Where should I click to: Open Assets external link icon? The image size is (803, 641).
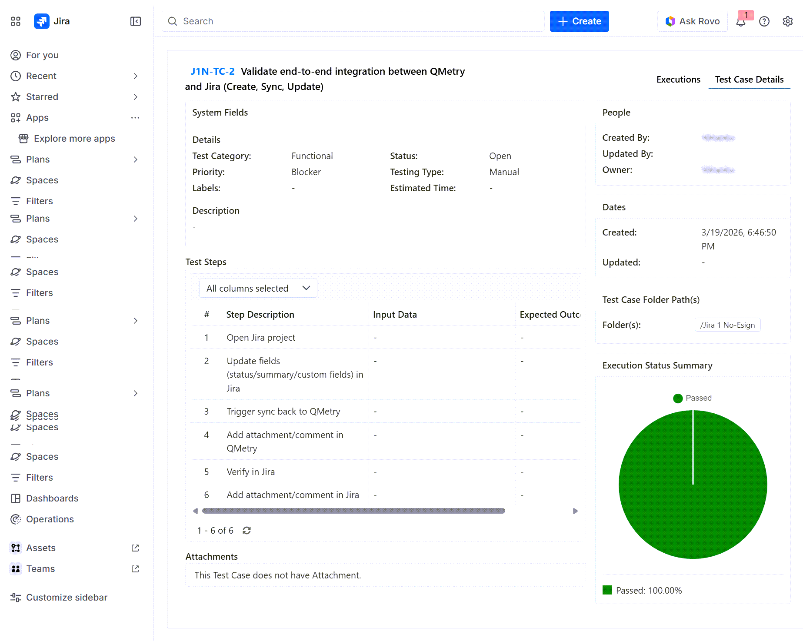tap(135, 548)
